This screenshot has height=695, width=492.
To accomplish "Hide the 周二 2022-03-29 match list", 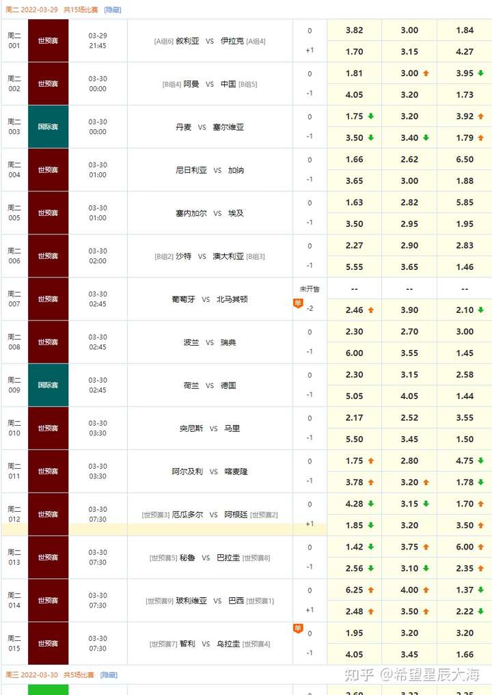I will click(113, 10).
